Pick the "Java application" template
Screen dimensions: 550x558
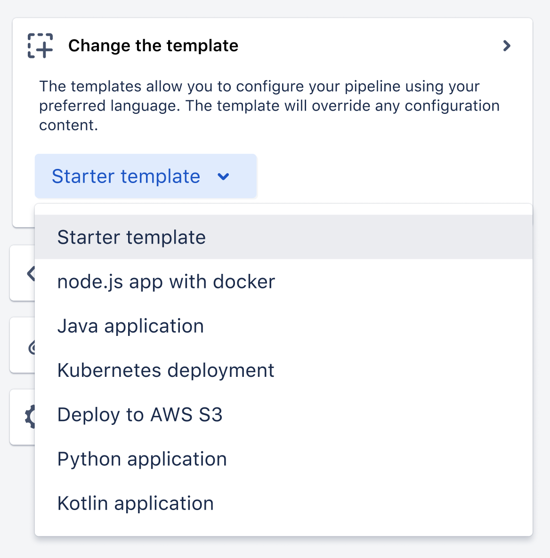(x=130, y=326)
